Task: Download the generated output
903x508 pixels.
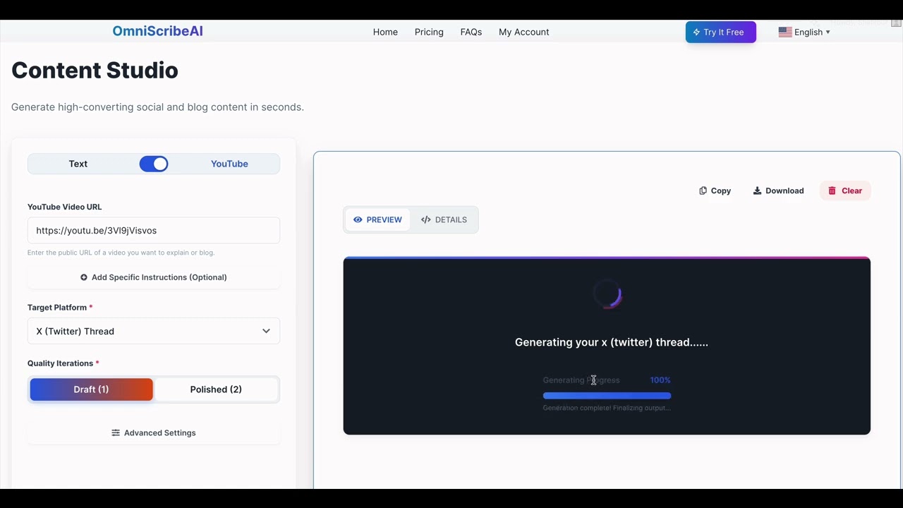Action: (x=778, y=190)
